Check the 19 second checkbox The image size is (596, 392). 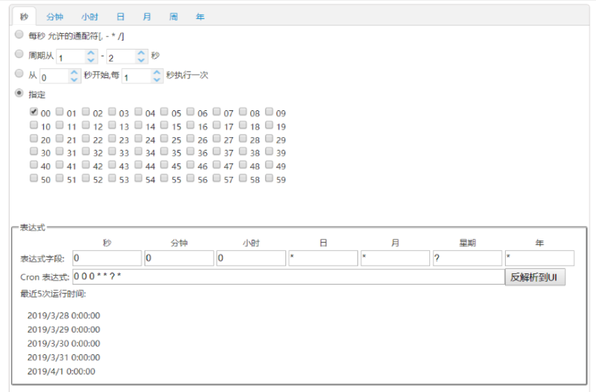pyautogui.click(x=269, y=125)
